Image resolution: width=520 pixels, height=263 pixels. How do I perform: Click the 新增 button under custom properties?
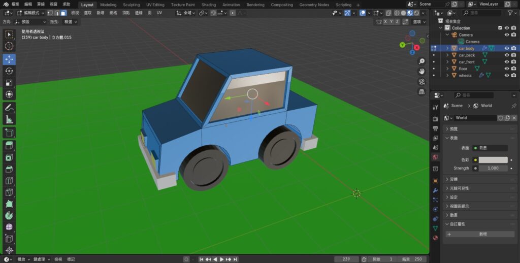[x=480, y=234]
